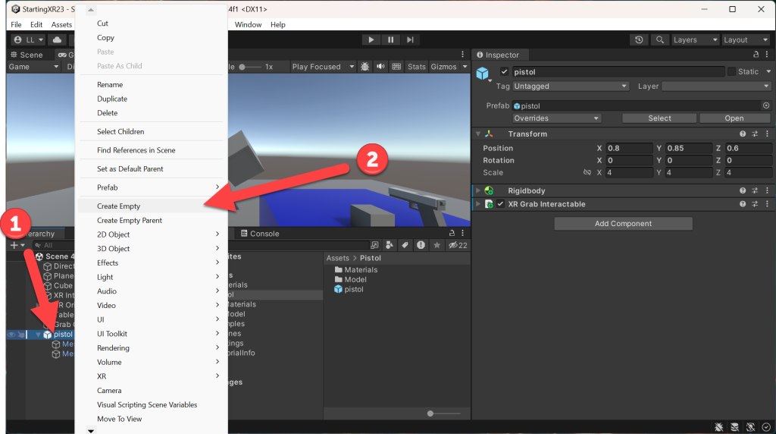Toggle the Game view debug bug icon

[365, 66]
